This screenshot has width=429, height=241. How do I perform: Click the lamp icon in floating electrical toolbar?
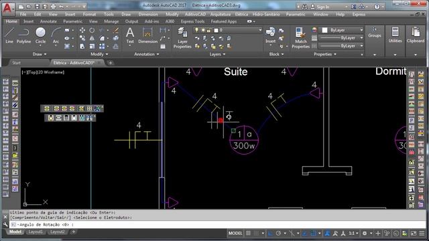pos(51,118)
